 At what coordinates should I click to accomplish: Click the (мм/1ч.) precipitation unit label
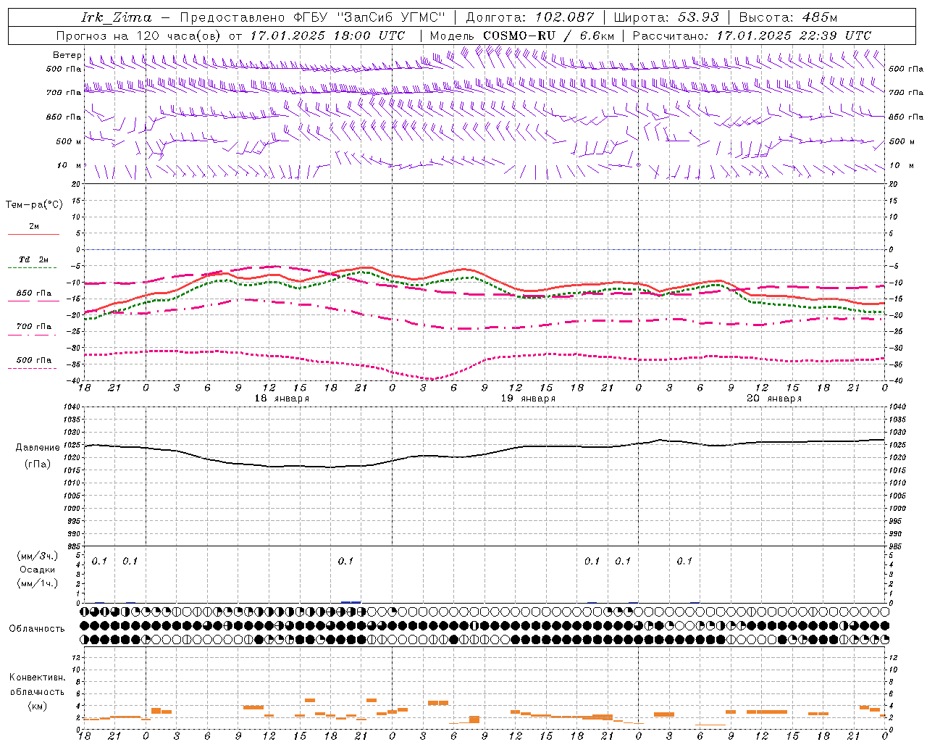(38, 583)
